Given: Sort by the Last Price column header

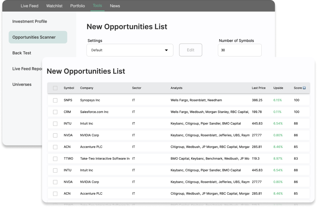Looking at the screenshot, I should pyautogui.click(x=258, y=88).
